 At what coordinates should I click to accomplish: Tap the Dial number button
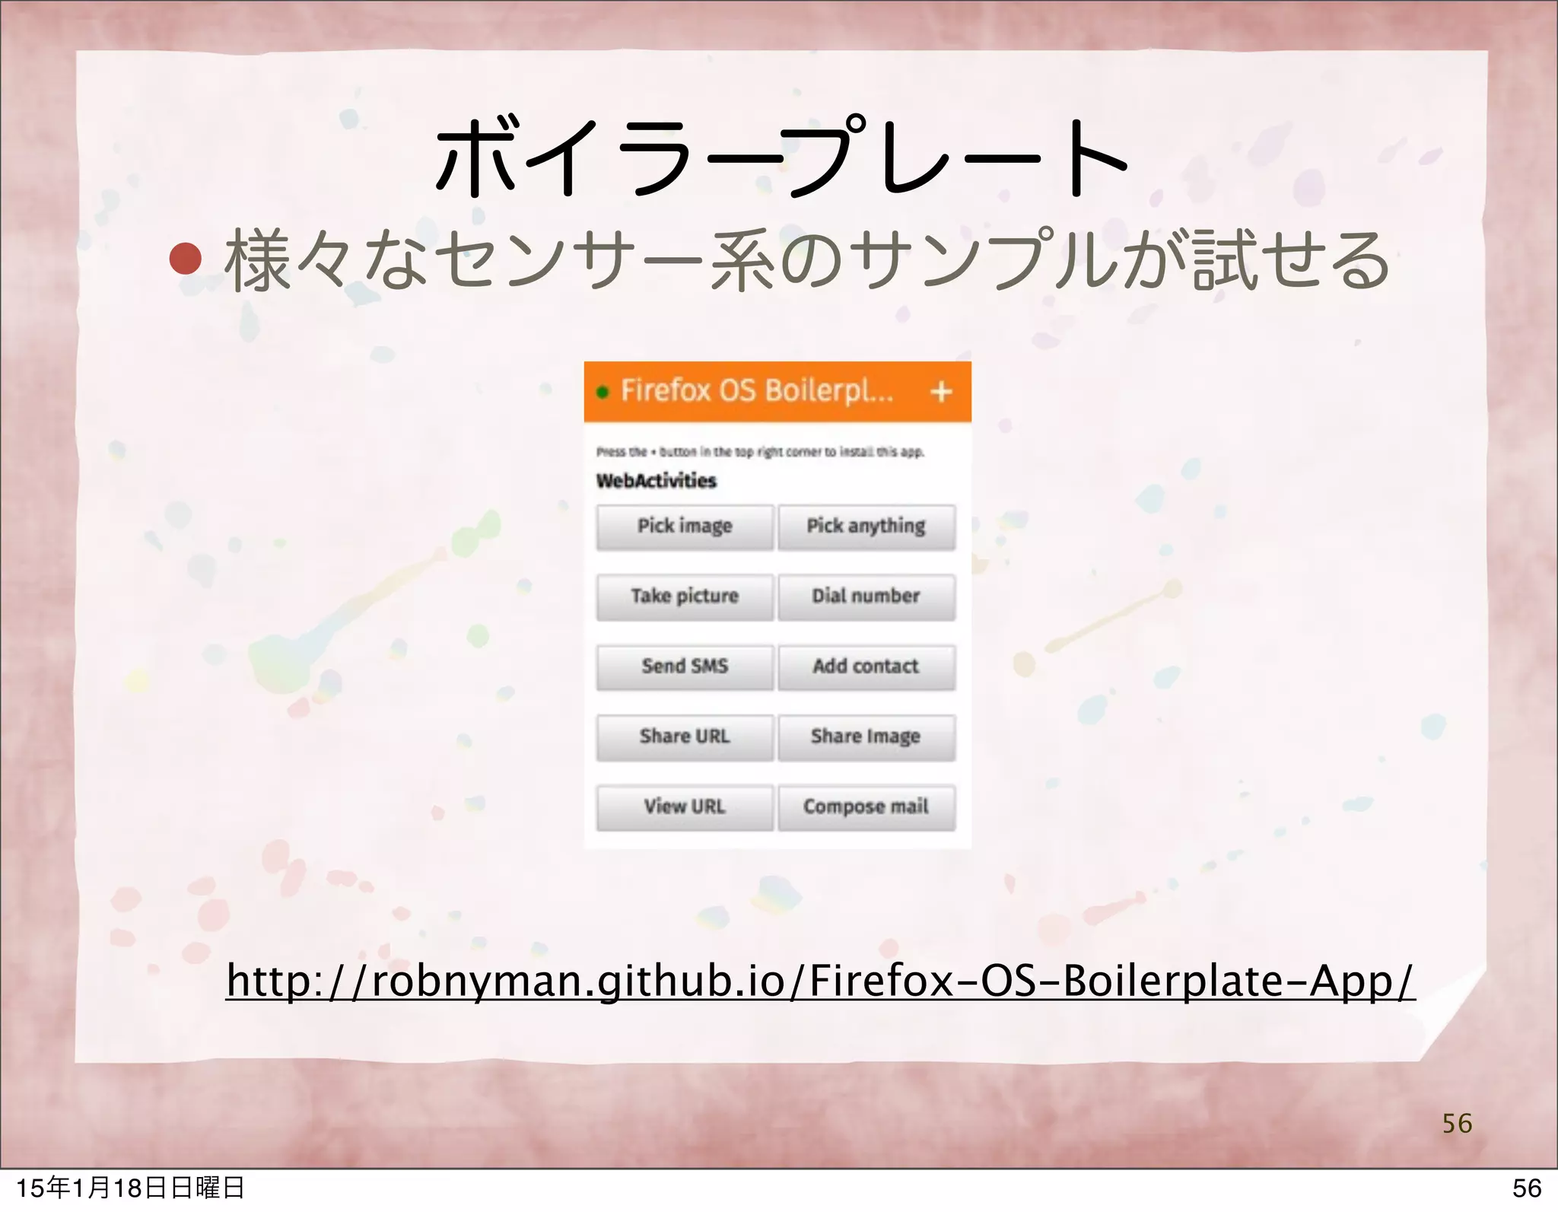(866, 596)
